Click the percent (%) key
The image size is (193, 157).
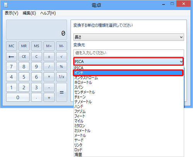tap(61, 67)
